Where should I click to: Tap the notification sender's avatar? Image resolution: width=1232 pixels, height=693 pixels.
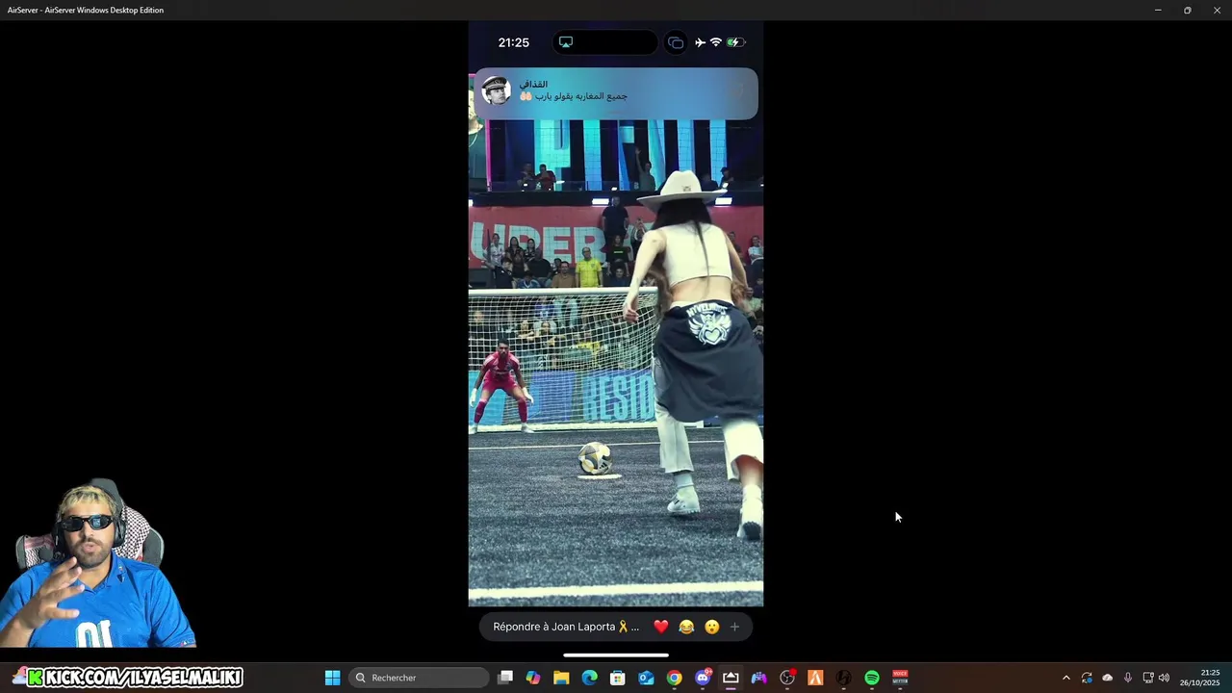(x=496, y=90)
